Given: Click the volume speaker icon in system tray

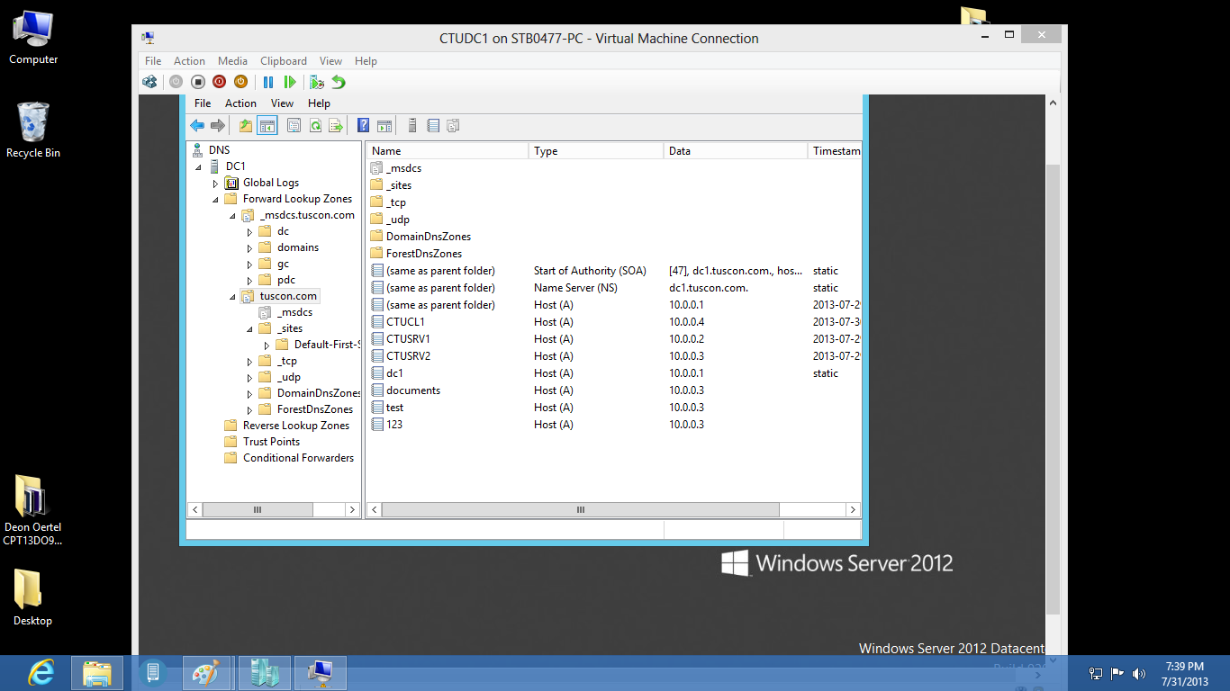Looking at the screenshot, I should pos(1139,673).
